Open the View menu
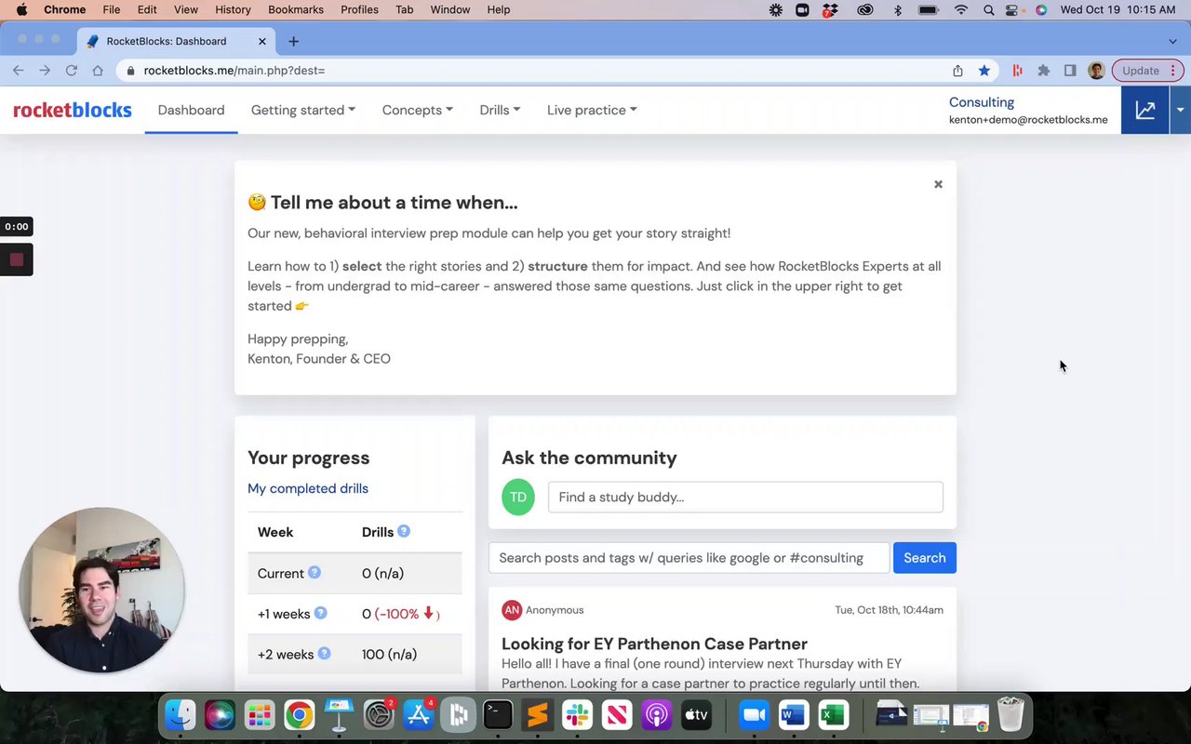Image resolution: width=1191 pixels, height=744 pixels. click(x=186, y=9)
